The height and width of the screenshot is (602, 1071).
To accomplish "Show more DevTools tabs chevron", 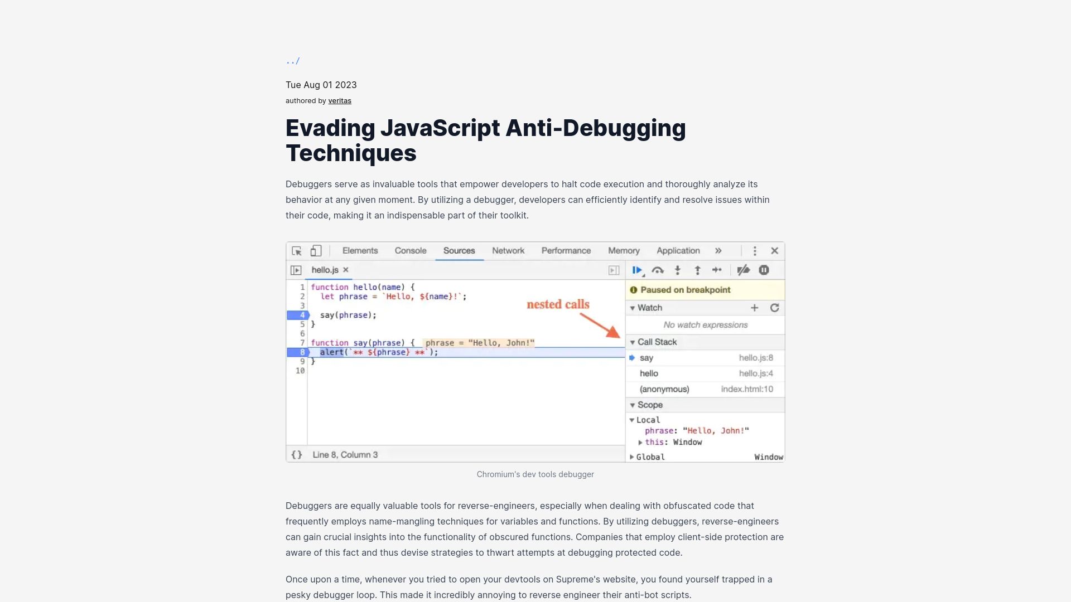I will click(x=718, y=251).
